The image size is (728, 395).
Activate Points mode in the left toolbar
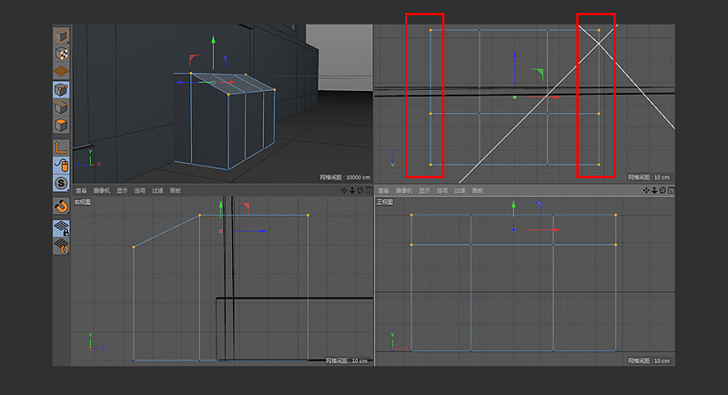point(61,89)
